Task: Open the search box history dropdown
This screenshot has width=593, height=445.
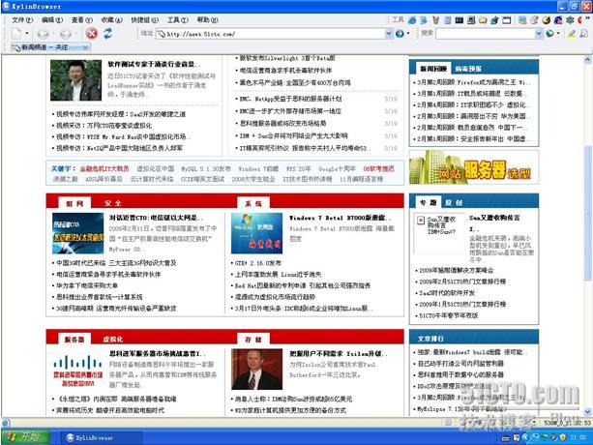Action: tap(539, 34)
